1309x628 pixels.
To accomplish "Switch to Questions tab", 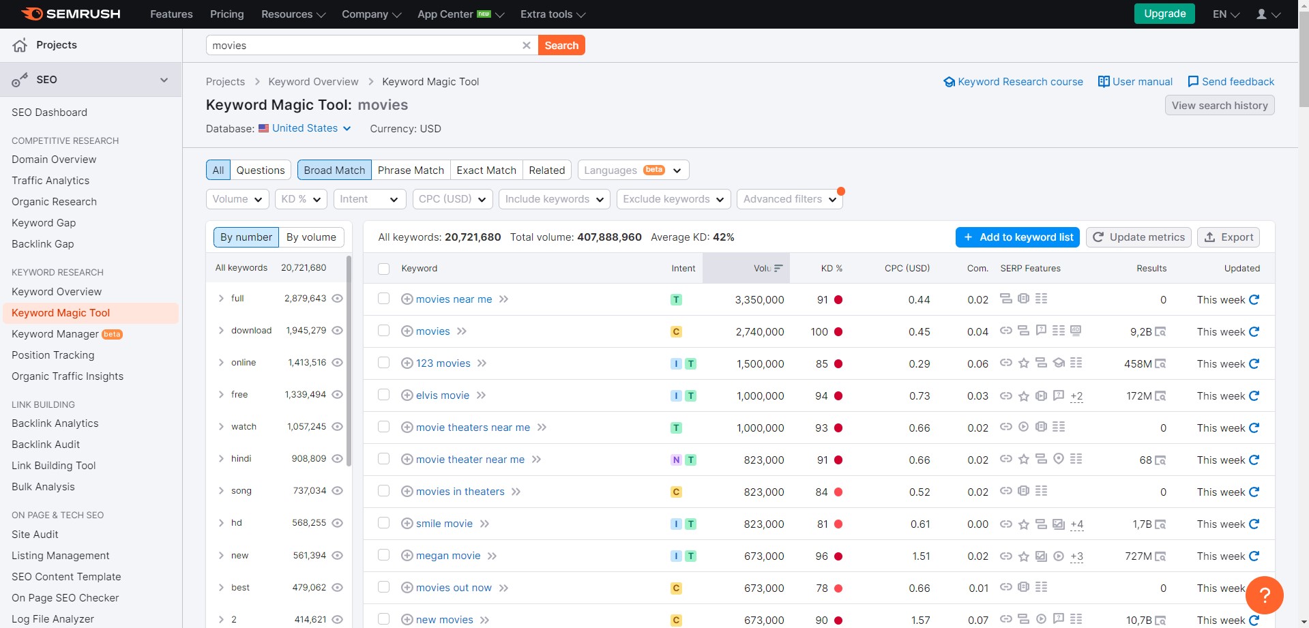I will tap(261, 170).
